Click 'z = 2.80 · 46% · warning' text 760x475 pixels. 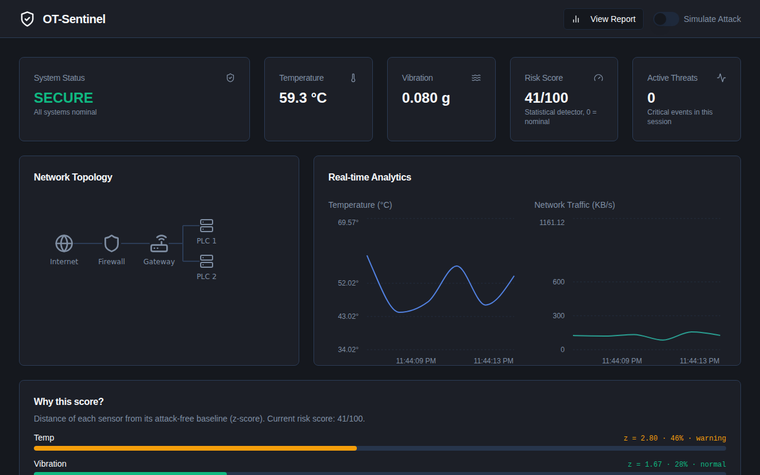click(x=674, y=438)
